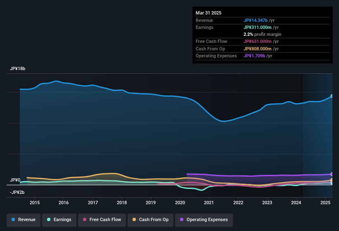Select the 2018 label on the x-axis
Screen dimensions: 339x231
(122, 203)
